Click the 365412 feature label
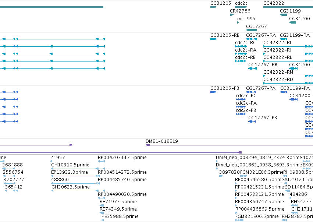 pyautogui.click(x=14, y=187)
